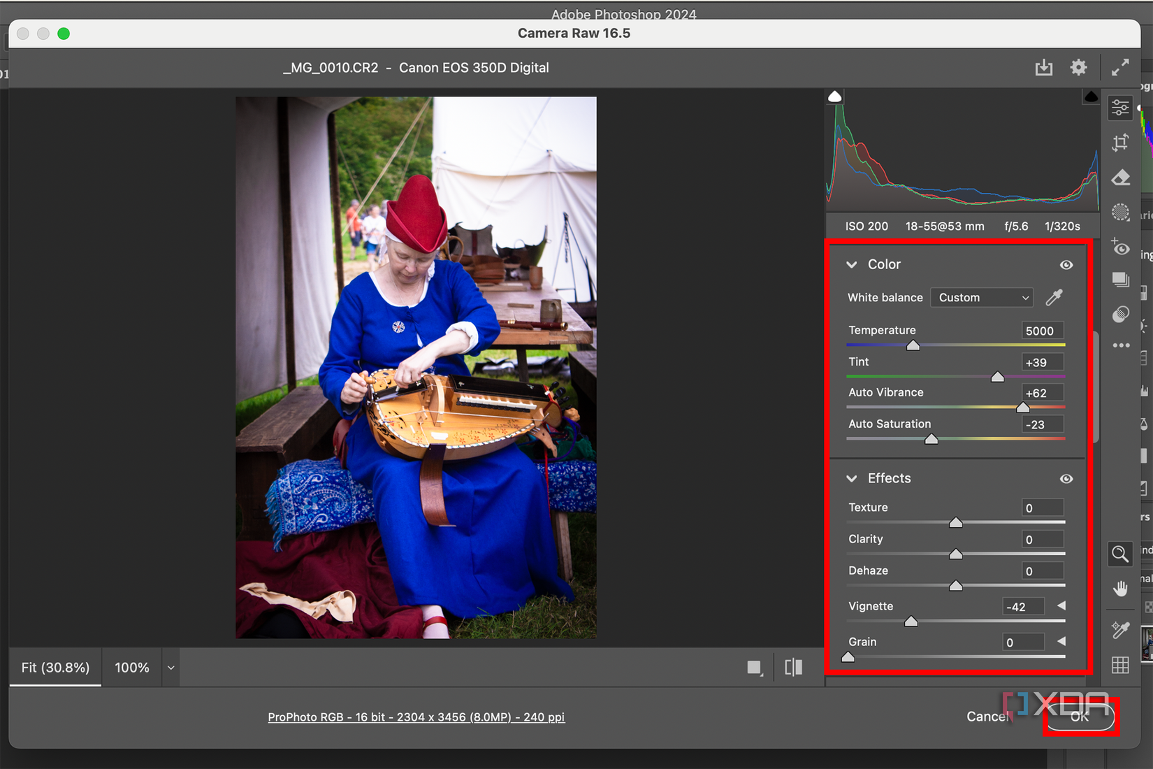Select the Healing spot removal tool

point(1120,177)
